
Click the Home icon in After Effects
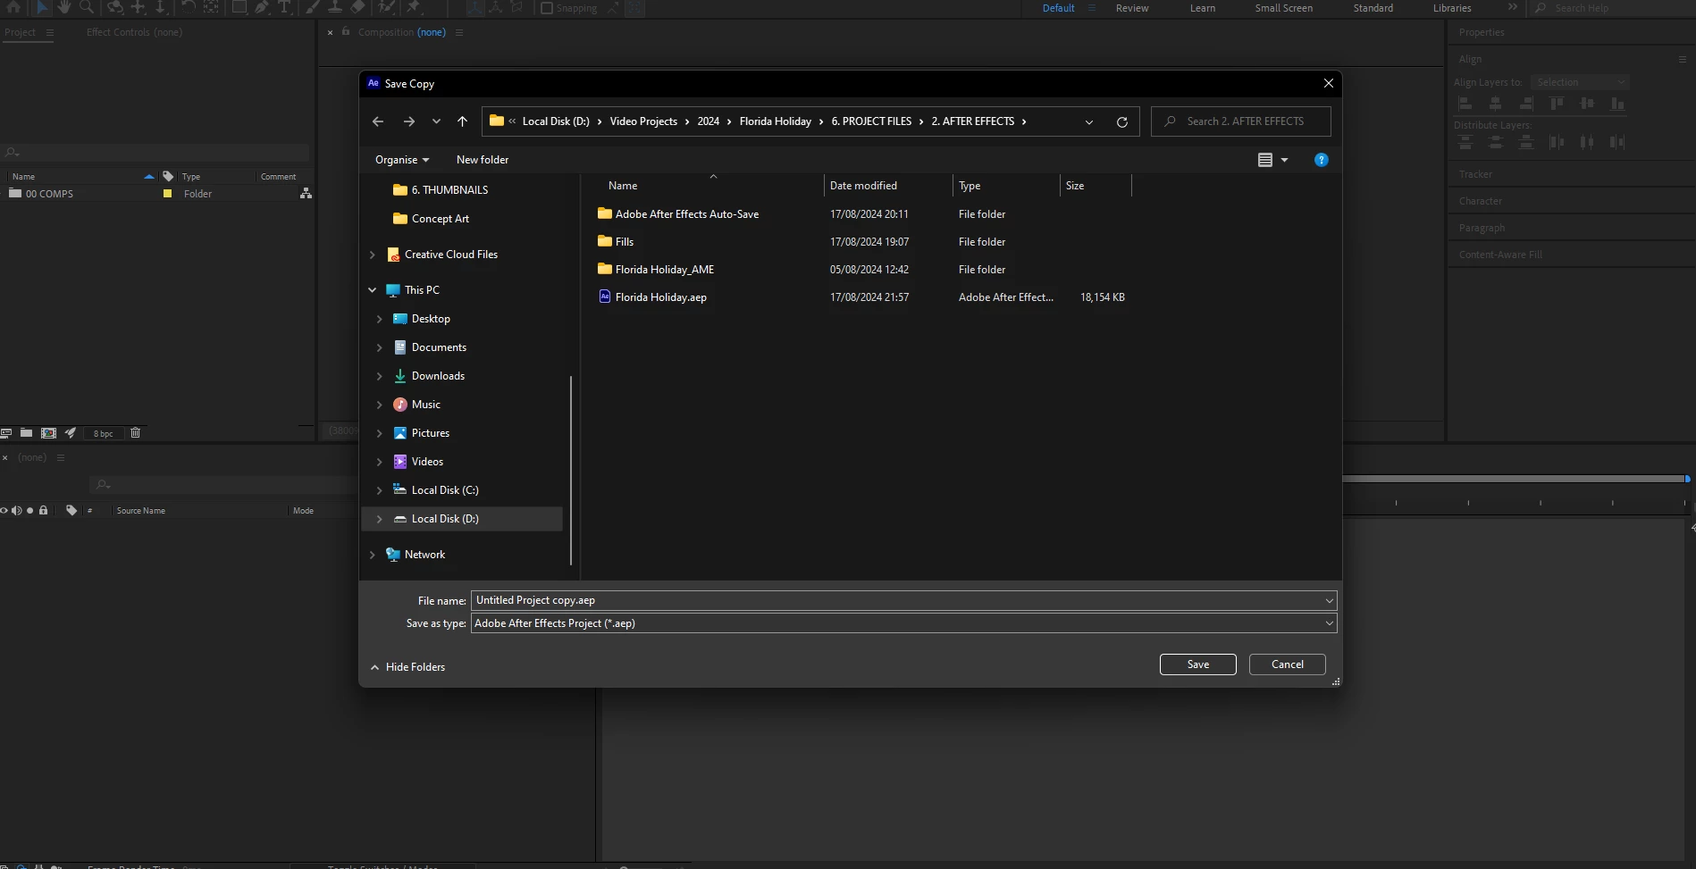(x=13, y=7)
